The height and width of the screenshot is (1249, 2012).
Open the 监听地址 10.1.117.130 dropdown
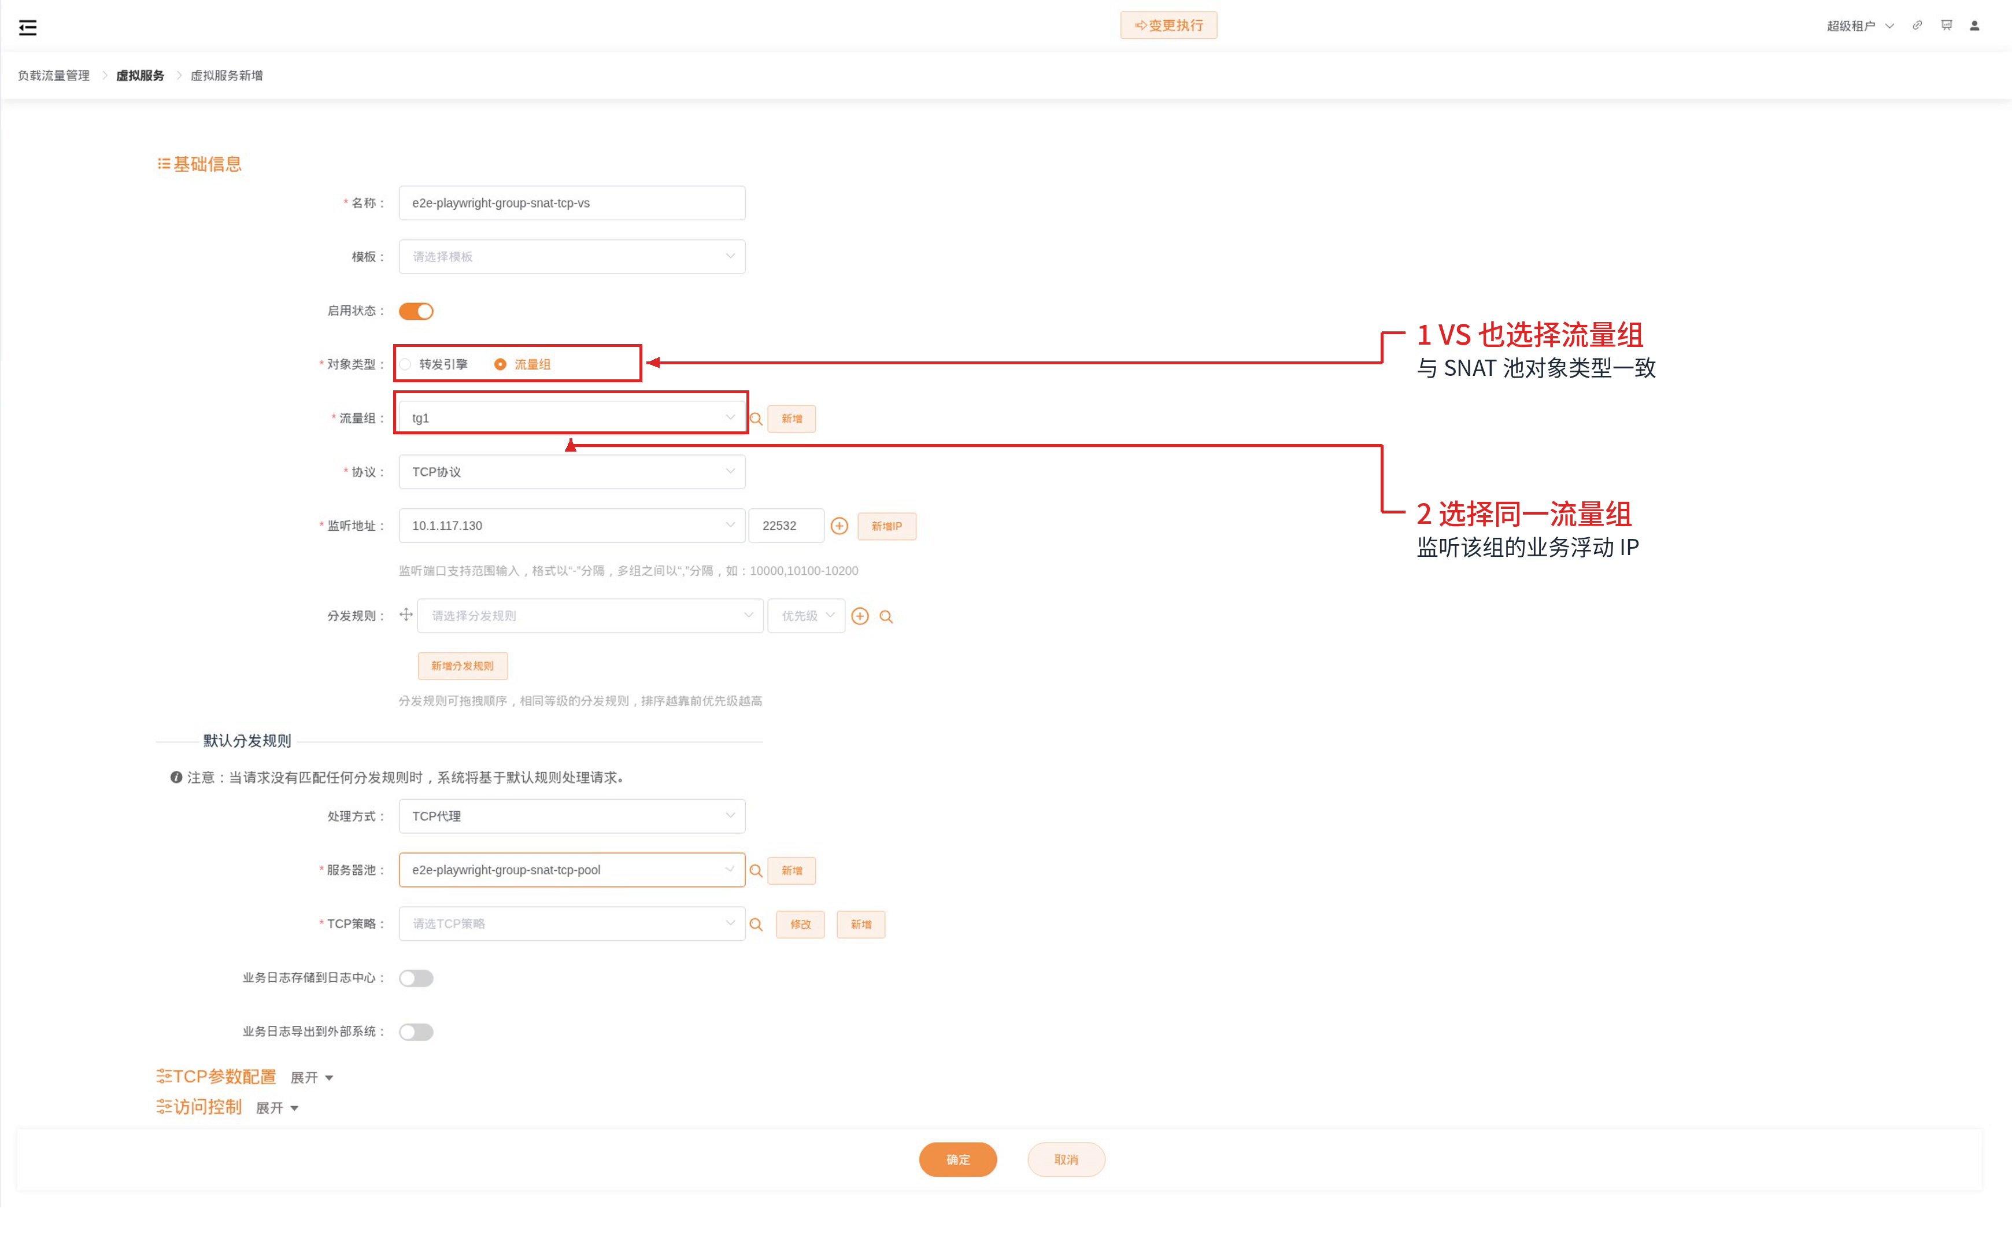(x=572, y=526)
